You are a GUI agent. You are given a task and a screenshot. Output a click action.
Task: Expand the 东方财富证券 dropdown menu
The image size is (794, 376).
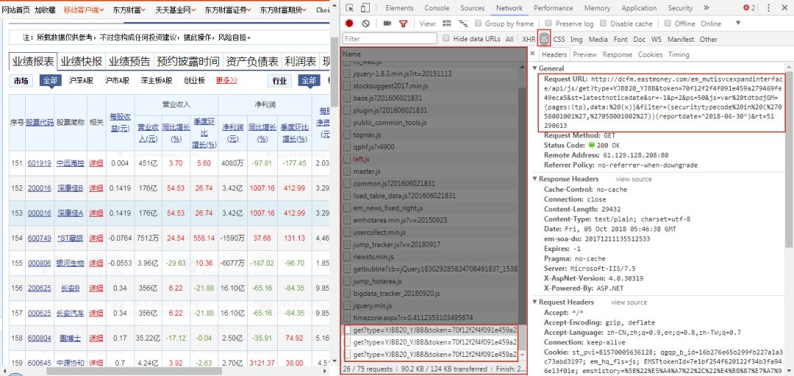[228, 10]
